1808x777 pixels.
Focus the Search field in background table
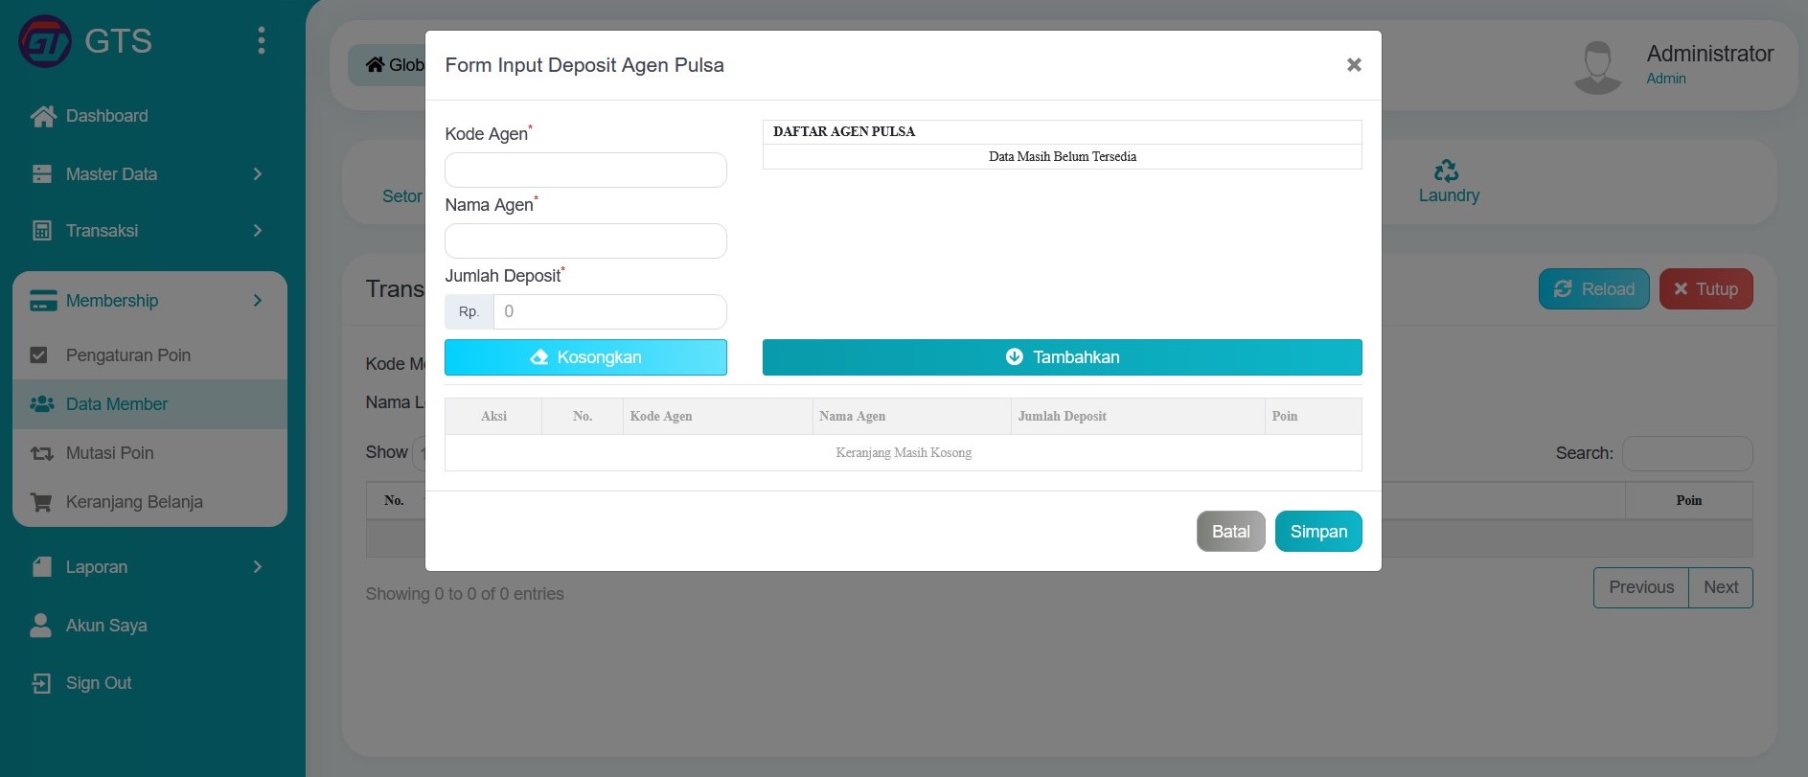1687,453
